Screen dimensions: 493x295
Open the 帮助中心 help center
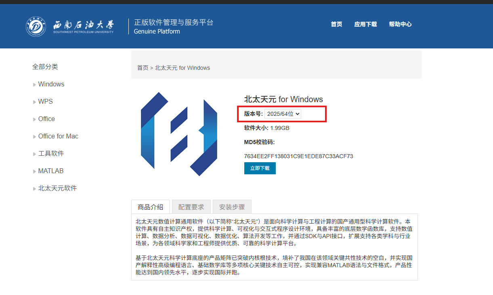[x=400, y=24]
